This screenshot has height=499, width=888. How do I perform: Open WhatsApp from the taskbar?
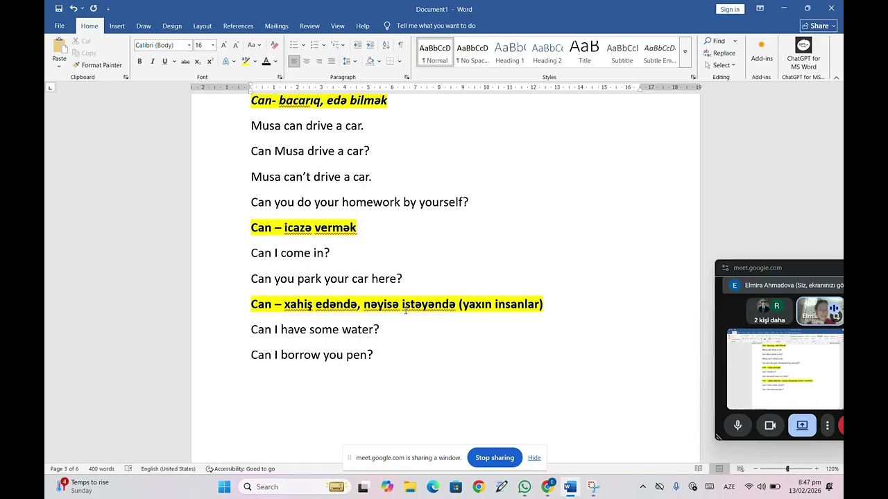[x=524, y=487]
